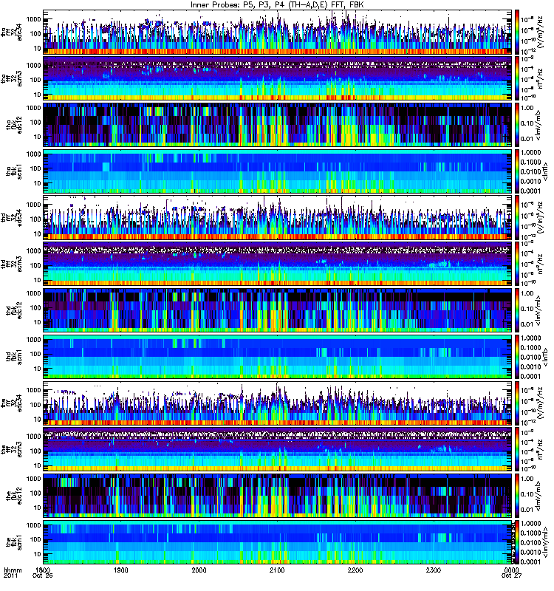Click the color bar beside tha fbk edc12 panel
554x591 pixels.
coord(517,125)
